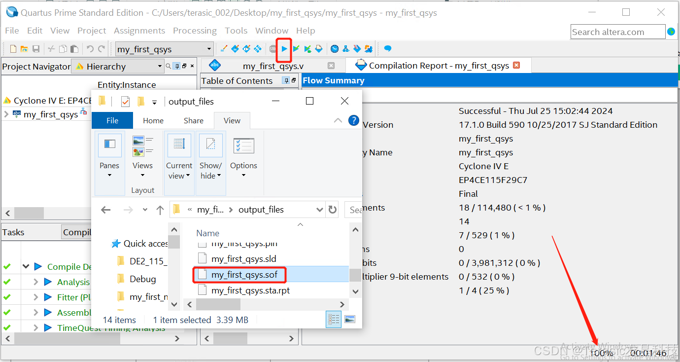Click the Paste clipboard icon
Screen dimensions: 680x362
pyautogui.click(x=74, y=49)
